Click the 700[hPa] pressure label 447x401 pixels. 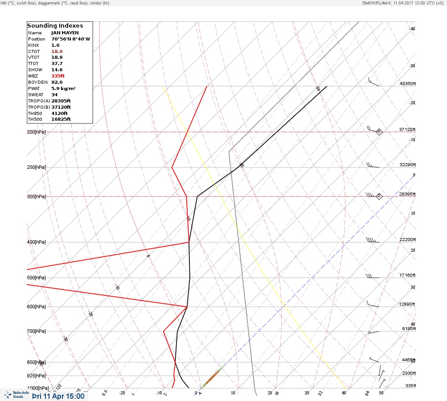[36, 331]
